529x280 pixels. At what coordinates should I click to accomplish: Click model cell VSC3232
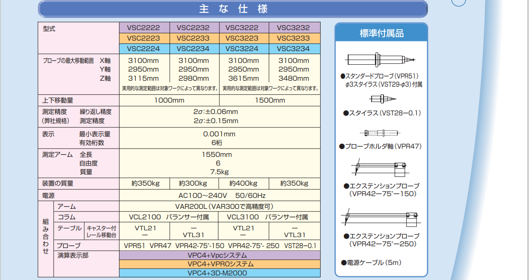tap(294, 28)
